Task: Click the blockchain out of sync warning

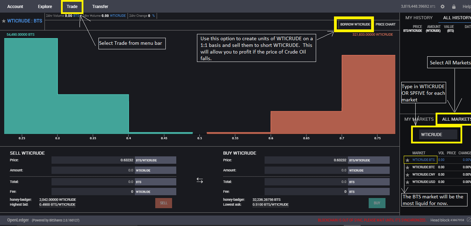Action: coord(371,220)
